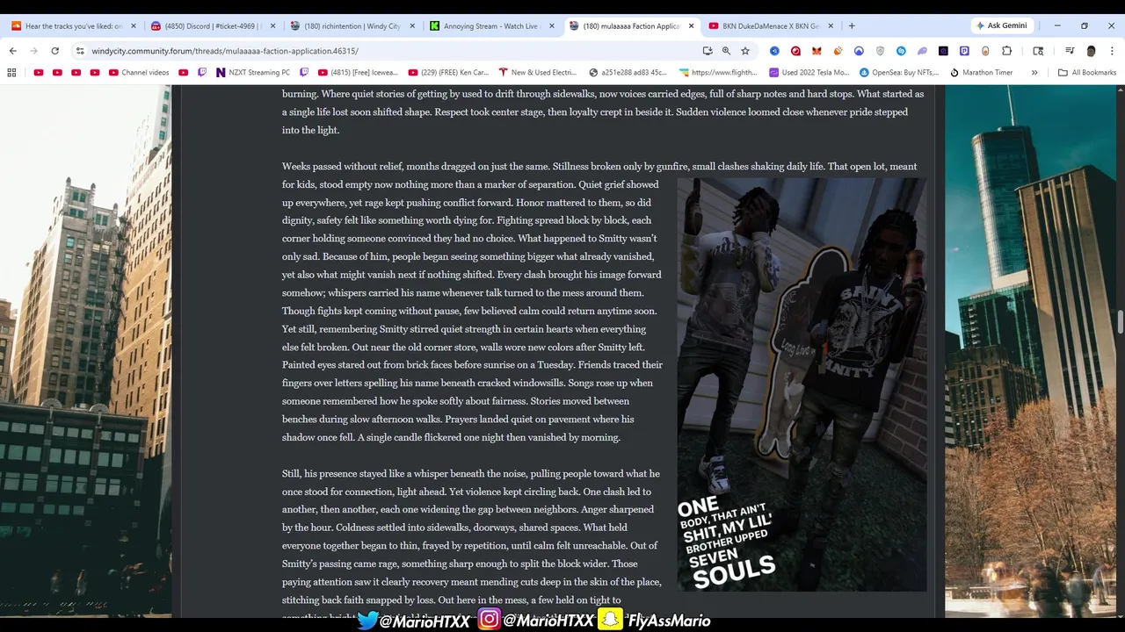
Task: Open the All Bookmarks folder
Action: coord(1087,72)
